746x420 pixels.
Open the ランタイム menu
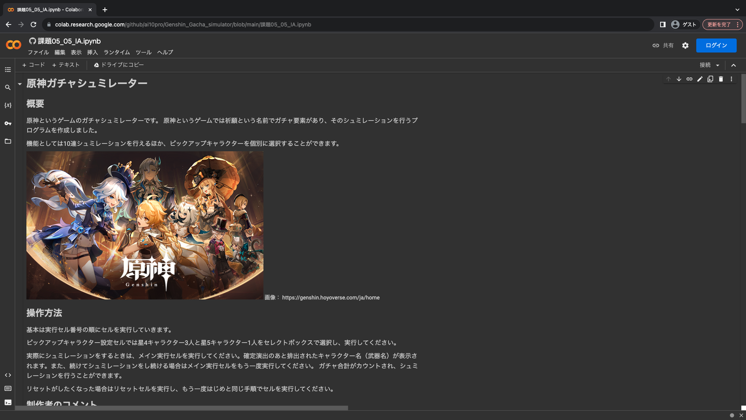(x=117, y=52)
